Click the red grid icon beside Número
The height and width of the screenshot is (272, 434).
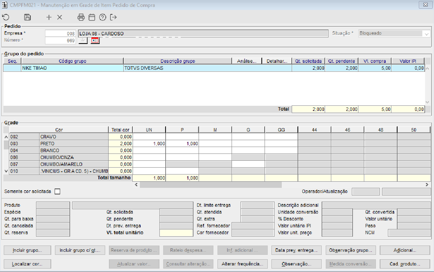pos(95,41)
